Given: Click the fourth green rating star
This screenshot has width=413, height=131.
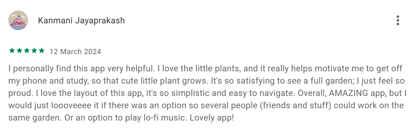Looking at the screenshot, I should coord(34,50).
